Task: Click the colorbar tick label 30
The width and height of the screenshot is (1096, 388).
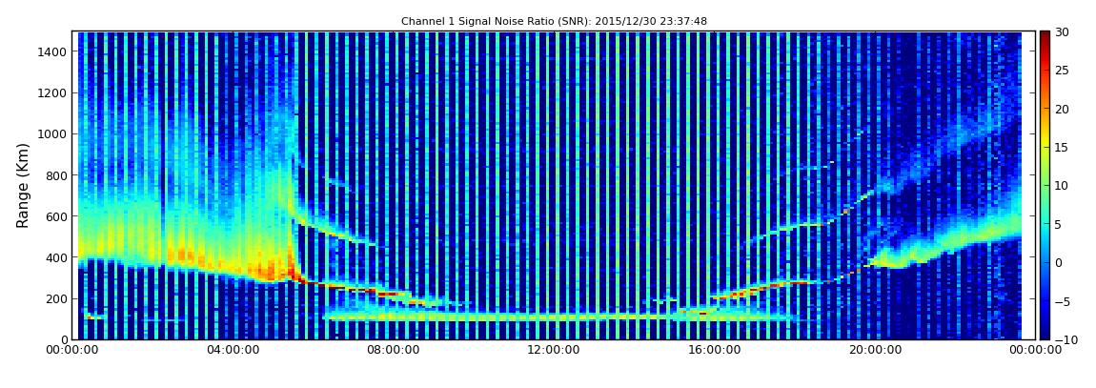Action: [1063, 32]
